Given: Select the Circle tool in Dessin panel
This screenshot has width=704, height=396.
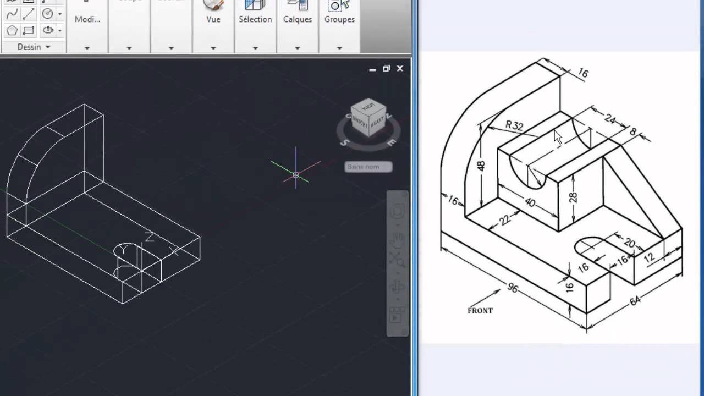Looking at the screenshot, I should coord(48,14).
